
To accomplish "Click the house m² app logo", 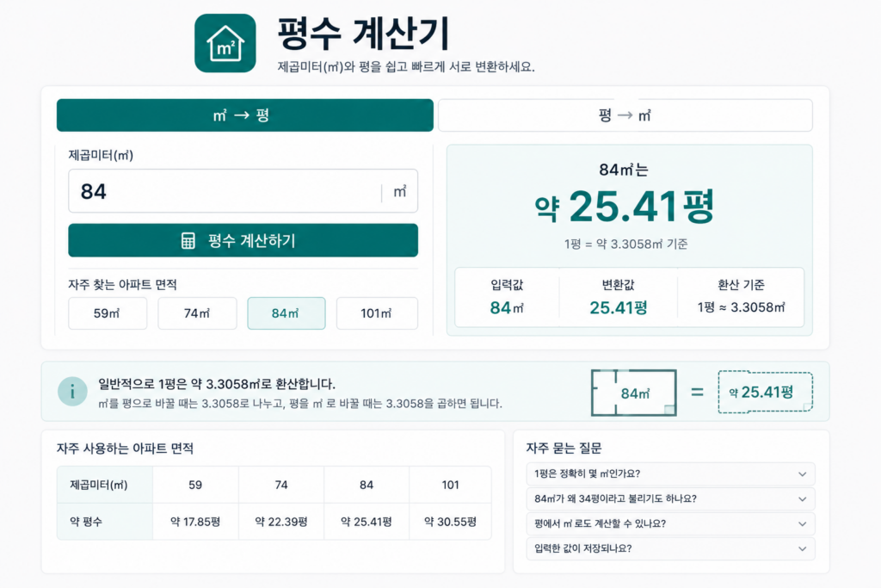I will pyautogui.click(x=225, y=43).
